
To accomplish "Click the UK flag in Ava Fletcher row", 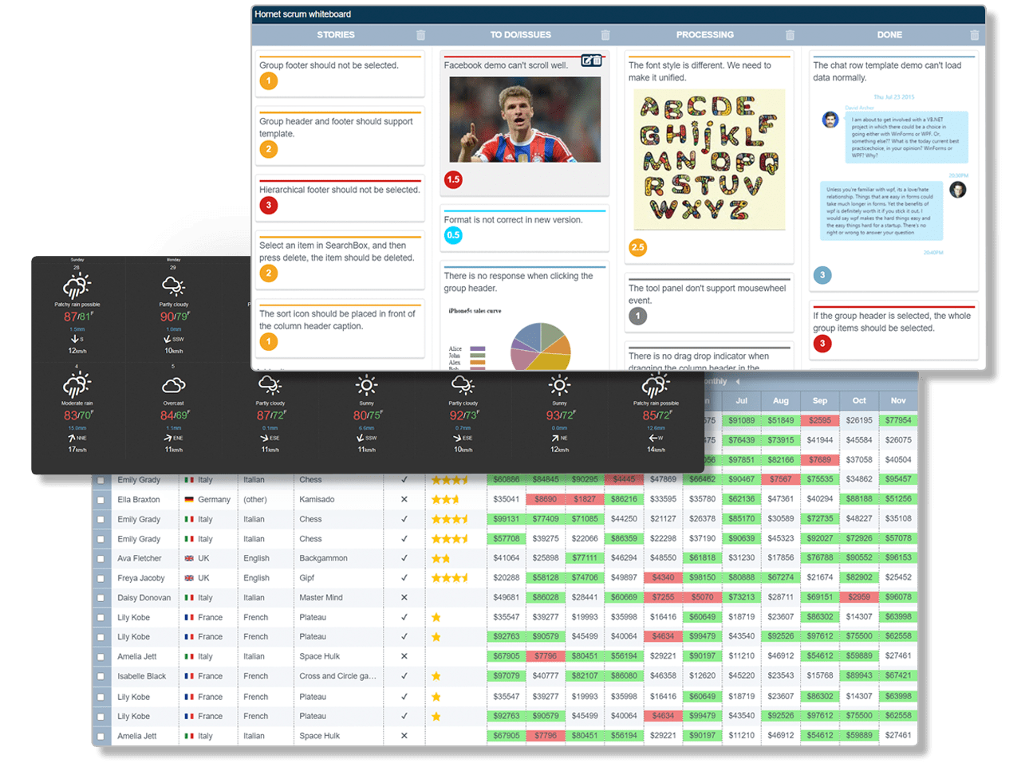I will pos(189,559).
